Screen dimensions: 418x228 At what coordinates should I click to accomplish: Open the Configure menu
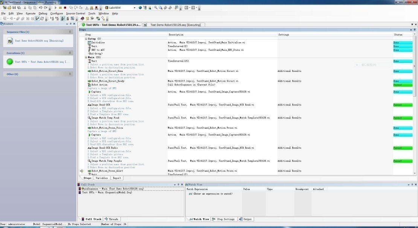pos(56,13)
